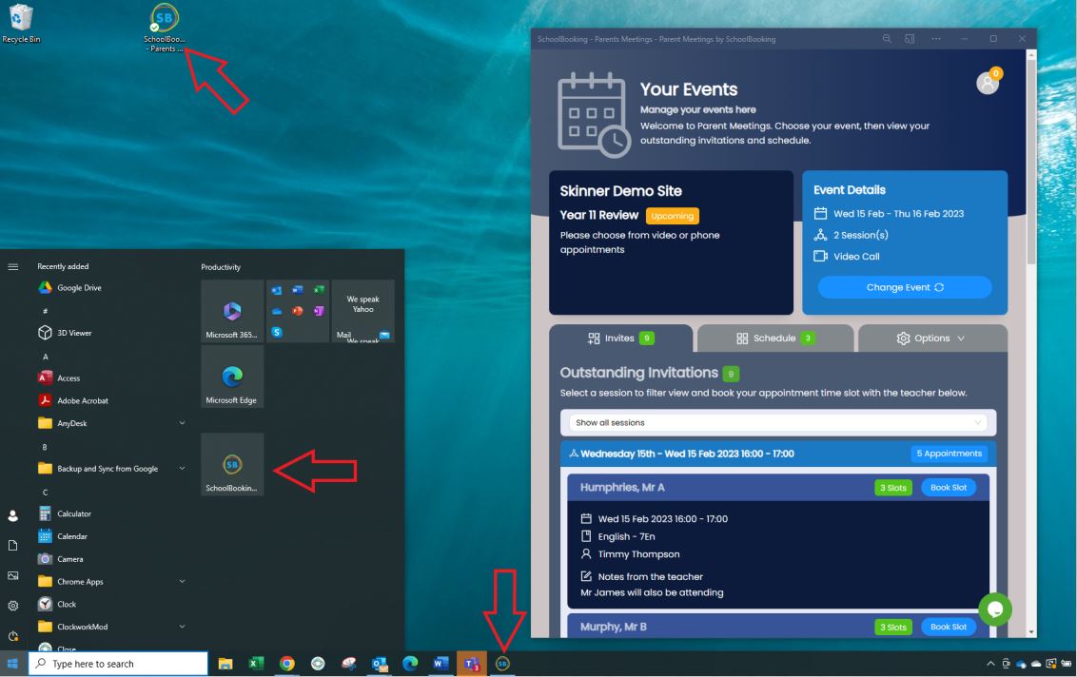Open Recycle Bin on the desktop
The height and width of the screenshot is (677, 1077).
pos(21,23)
